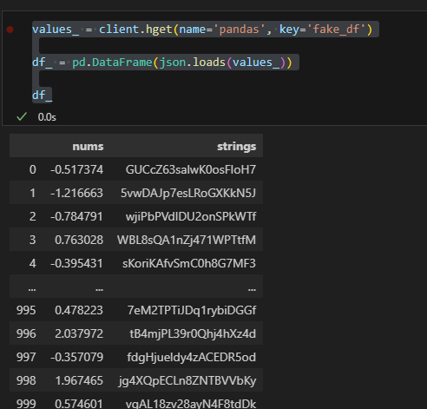Click the string fdgHjueIdy4zACEDR5od
427x409 pixels.
coord(192,357)
